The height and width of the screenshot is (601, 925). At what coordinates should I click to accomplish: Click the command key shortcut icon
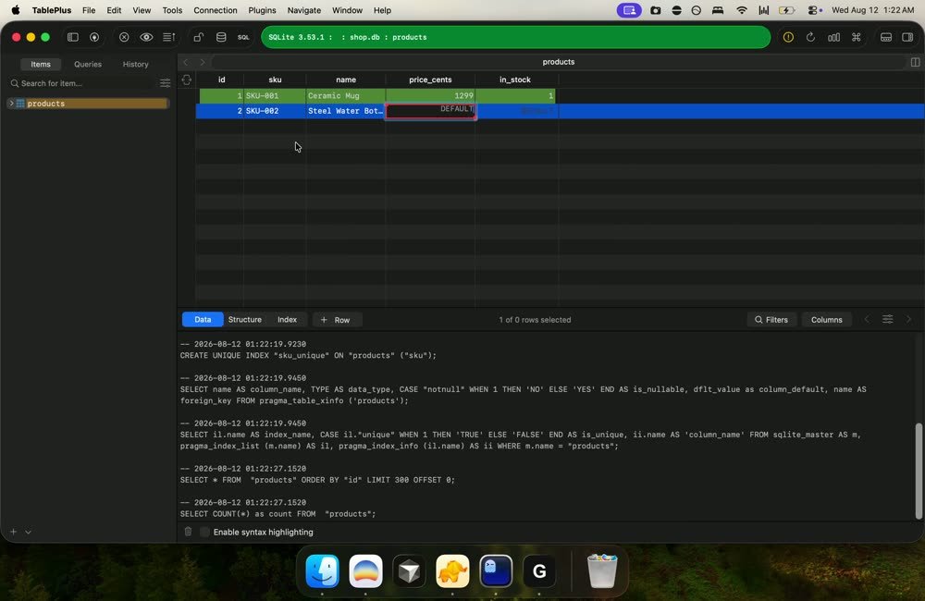[856, 37]
